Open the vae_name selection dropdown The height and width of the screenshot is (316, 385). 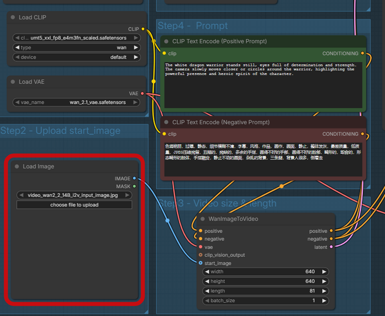76,102
